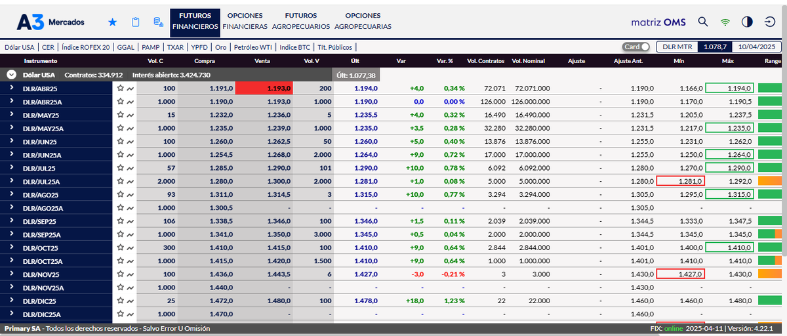Mark DLR/SEP25 as favorite star
Viewport: 787px width, 336px height.
pos(120,221)
